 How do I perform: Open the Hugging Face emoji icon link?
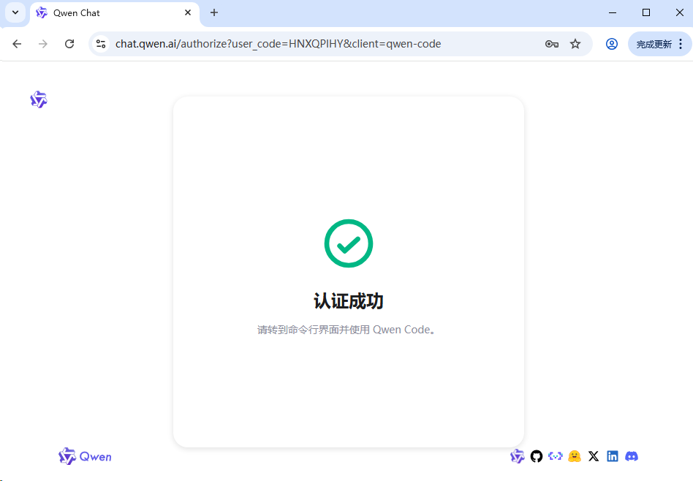tap(575, 456)
